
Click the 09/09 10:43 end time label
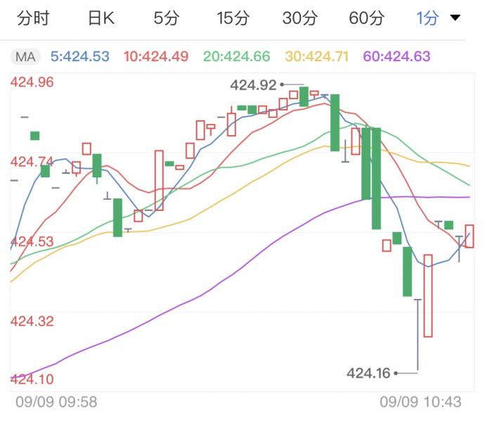[420, 402]
